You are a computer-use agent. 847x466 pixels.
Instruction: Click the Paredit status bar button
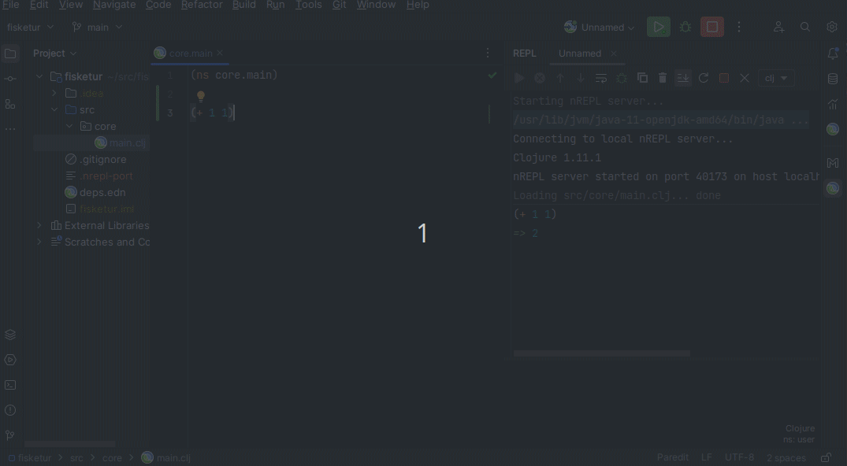(x=673, y=457)
